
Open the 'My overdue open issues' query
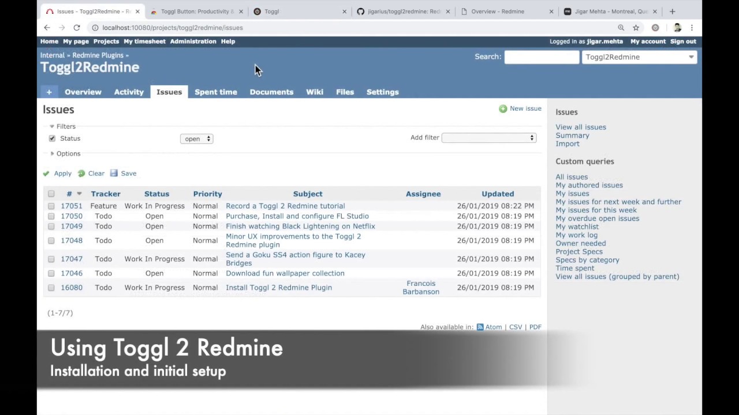pyautogui.click(x=597, y=218)
